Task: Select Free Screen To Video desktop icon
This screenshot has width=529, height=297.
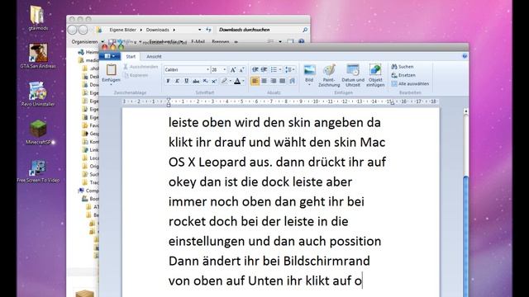Action: point(38,171)
